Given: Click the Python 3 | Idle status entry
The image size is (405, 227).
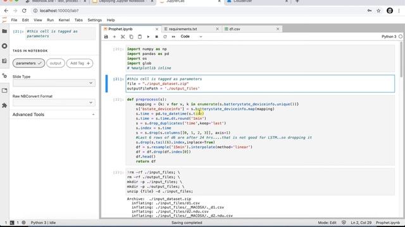Looking at the screenshot, I should [43, 223].
